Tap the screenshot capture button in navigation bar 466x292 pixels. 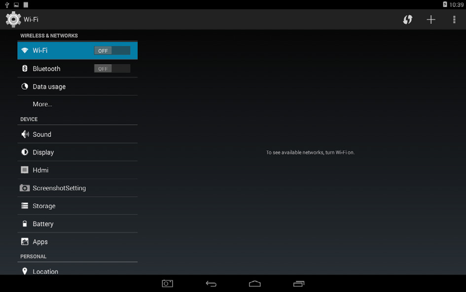click(167, 284)
